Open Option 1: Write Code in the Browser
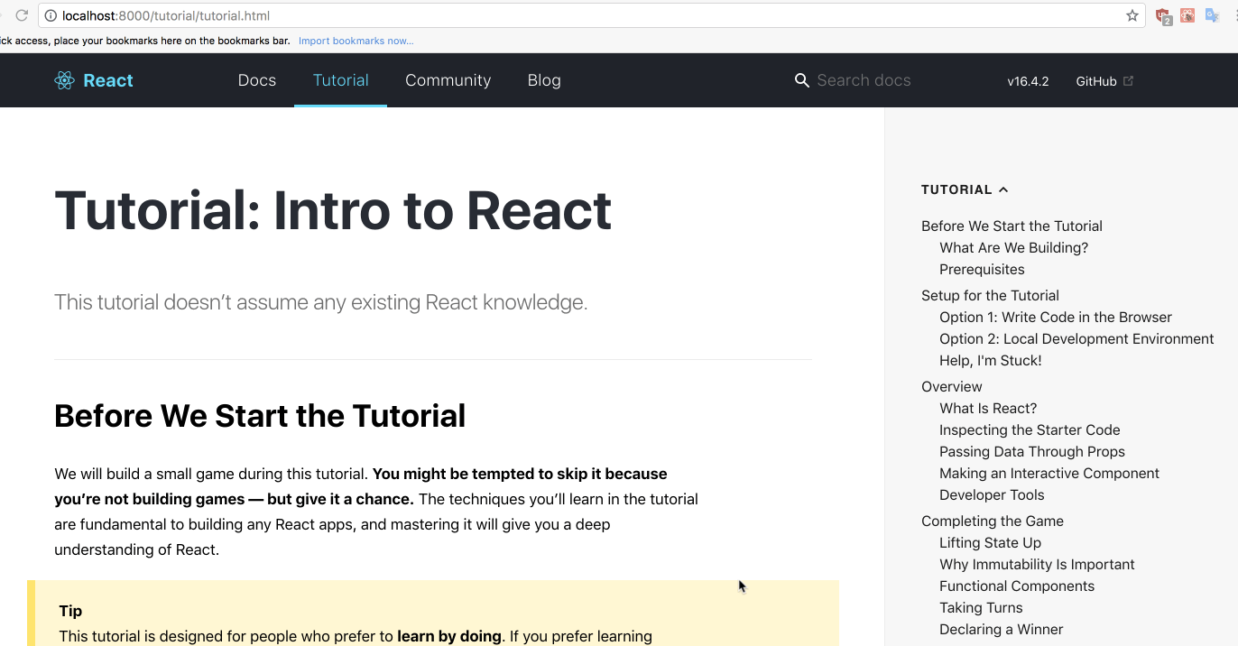The height and width of the screenshot is (646, 1238). (1056, 317)
